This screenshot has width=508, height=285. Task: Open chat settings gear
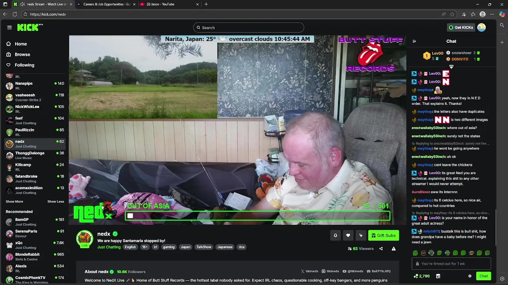(470, 276)
